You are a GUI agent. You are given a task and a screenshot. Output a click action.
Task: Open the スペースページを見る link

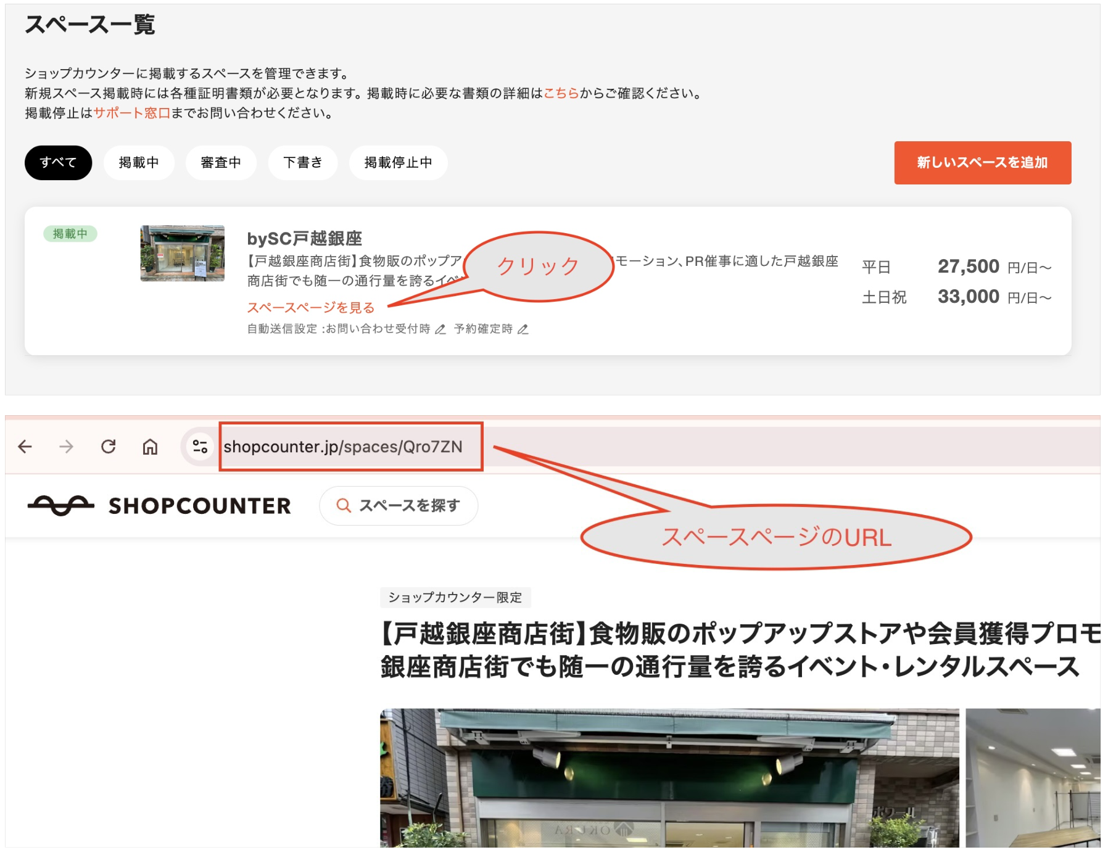click(x=311, y=308)
